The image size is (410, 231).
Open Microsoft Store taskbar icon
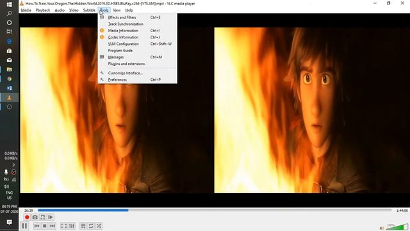[9, 51]
